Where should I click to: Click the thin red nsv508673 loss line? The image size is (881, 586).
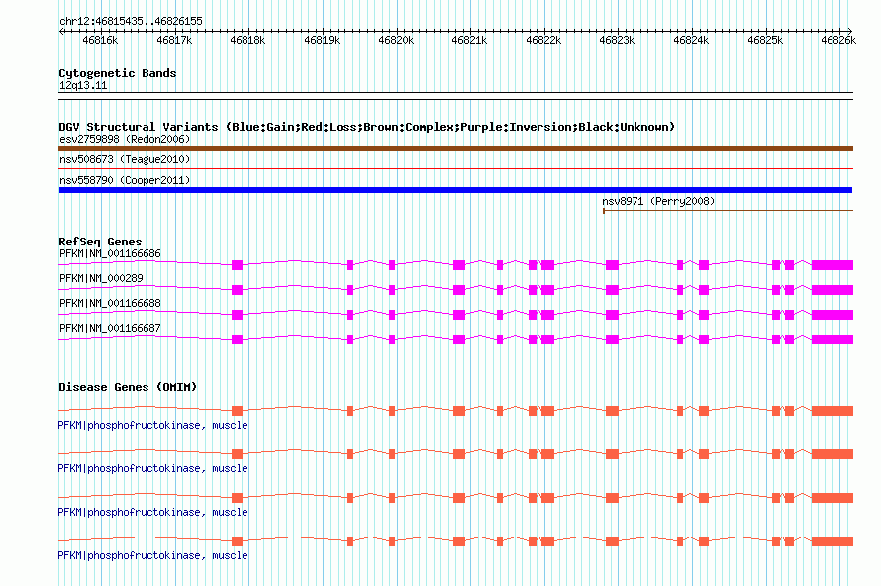click(x=455, y=168)
